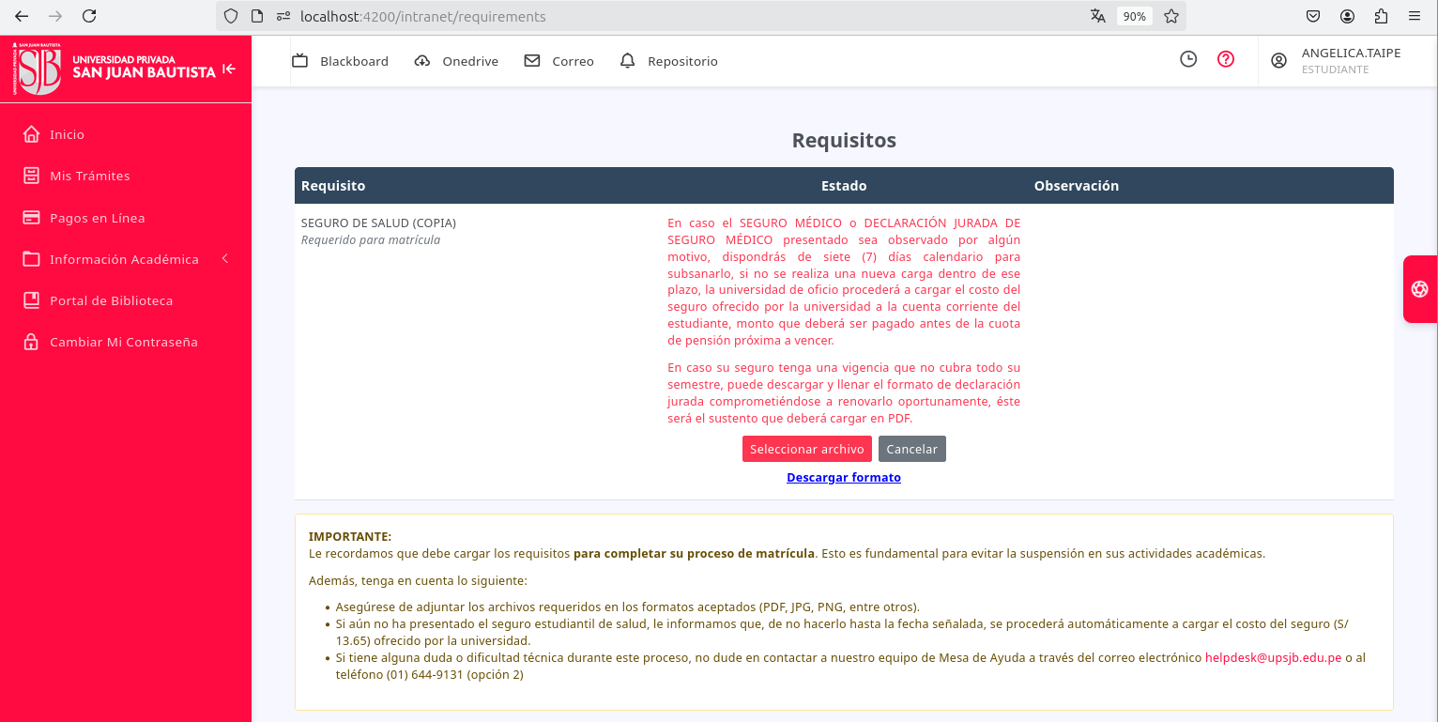This screenshot has height=722, width=1438.
Task: Click the Requerido para matrícula note
Action: point(371,240)
